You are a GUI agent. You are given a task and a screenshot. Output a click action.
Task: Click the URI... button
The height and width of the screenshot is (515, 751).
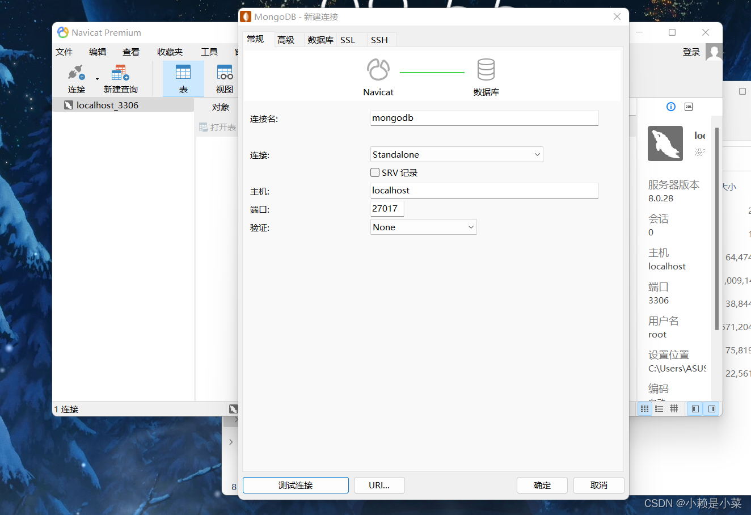coord(379,486)
